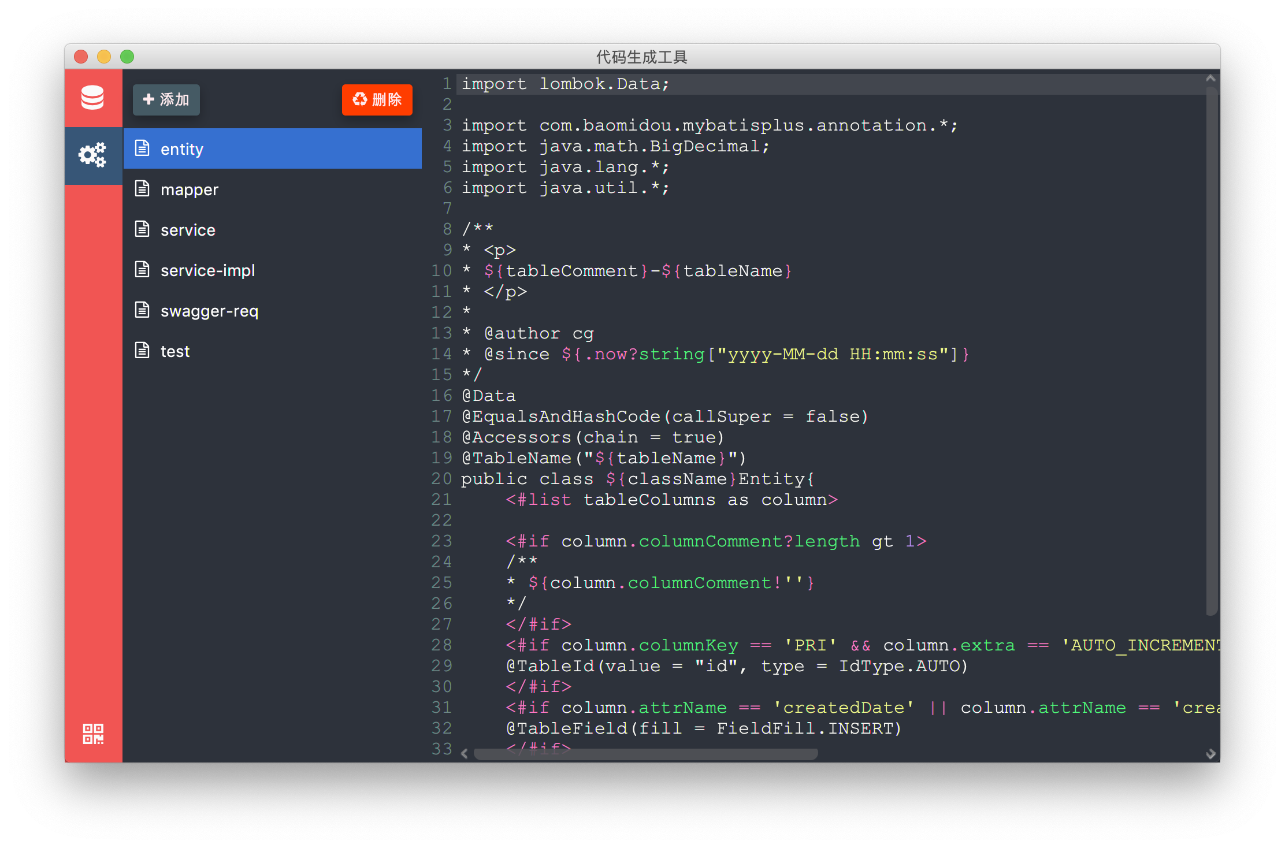Open the QR code icon

point(92,734)
